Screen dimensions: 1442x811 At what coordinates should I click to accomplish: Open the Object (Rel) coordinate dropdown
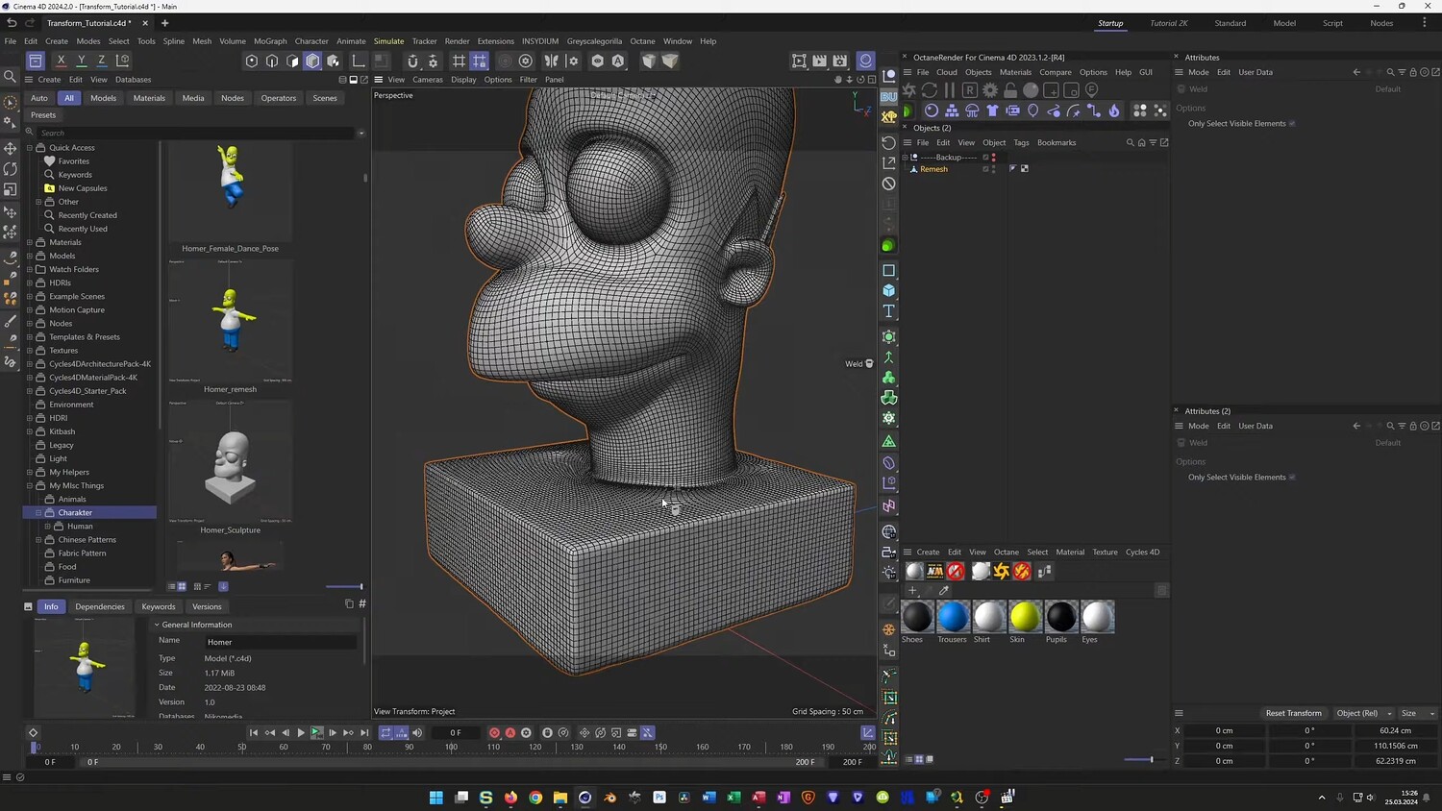click(x=1364, y=713)
